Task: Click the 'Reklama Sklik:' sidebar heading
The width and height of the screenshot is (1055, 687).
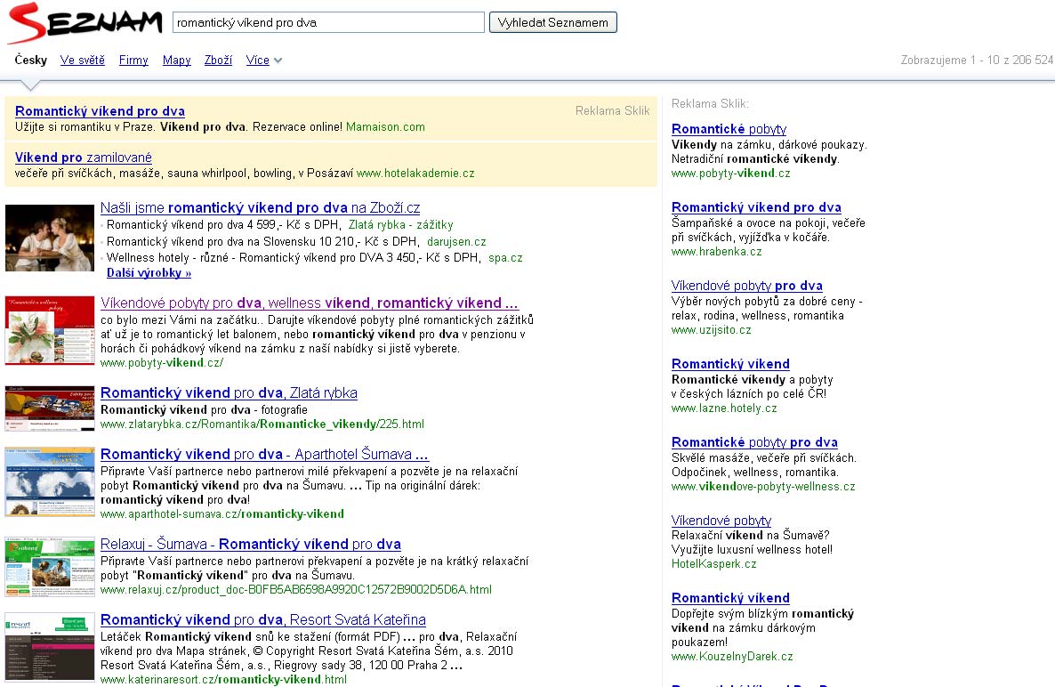Action: [710, 103]
